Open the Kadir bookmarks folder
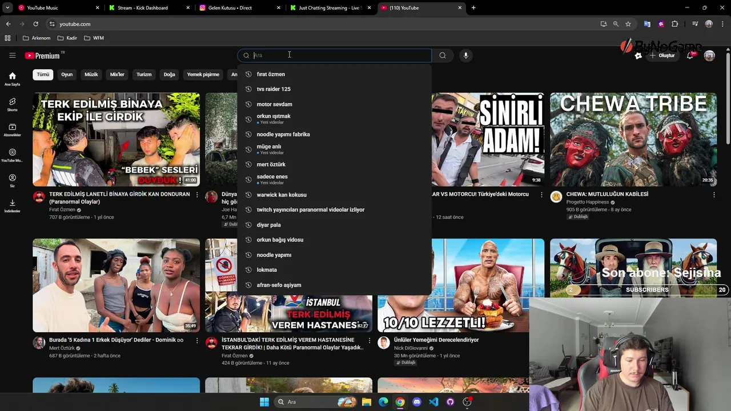The width and height of the screenshot is (731, 411). (67, 38)
